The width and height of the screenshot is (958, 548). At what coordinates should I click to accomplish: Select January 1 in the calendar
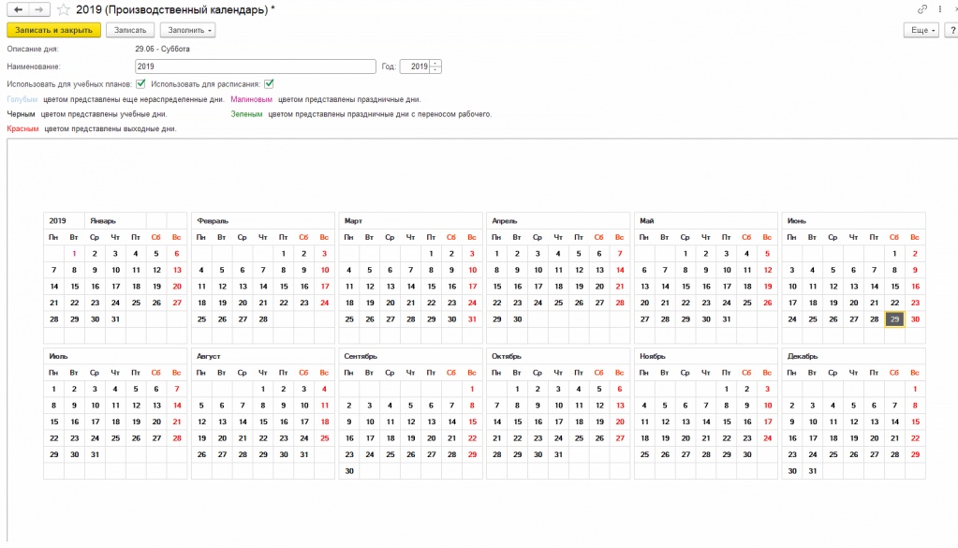(x=74, y=253)
